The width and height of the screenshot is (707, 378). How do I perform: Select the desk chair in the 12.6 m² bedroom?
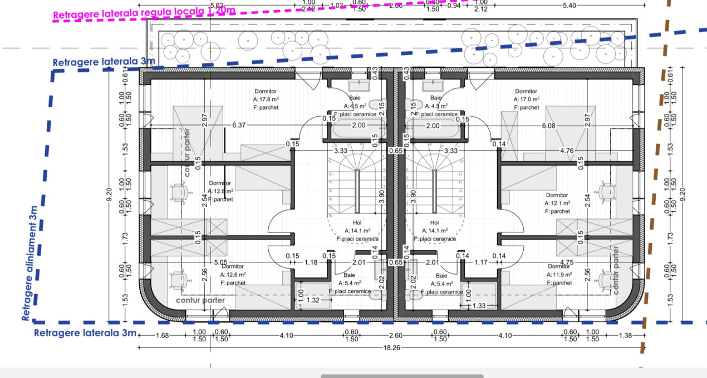[x=178, y=280]
